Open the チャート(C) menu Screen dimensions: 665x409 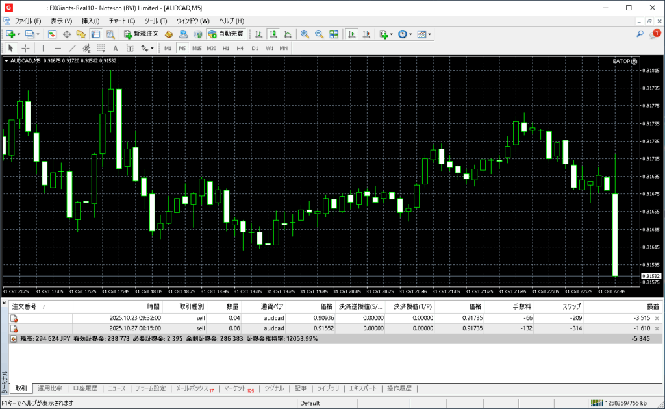tap(121, 21)
